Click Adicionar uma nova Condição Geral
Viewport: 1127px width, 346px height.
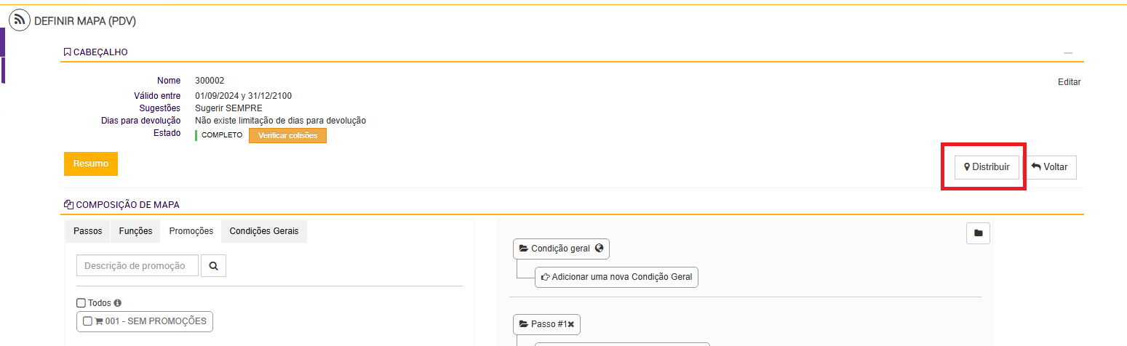click(616, 277)
